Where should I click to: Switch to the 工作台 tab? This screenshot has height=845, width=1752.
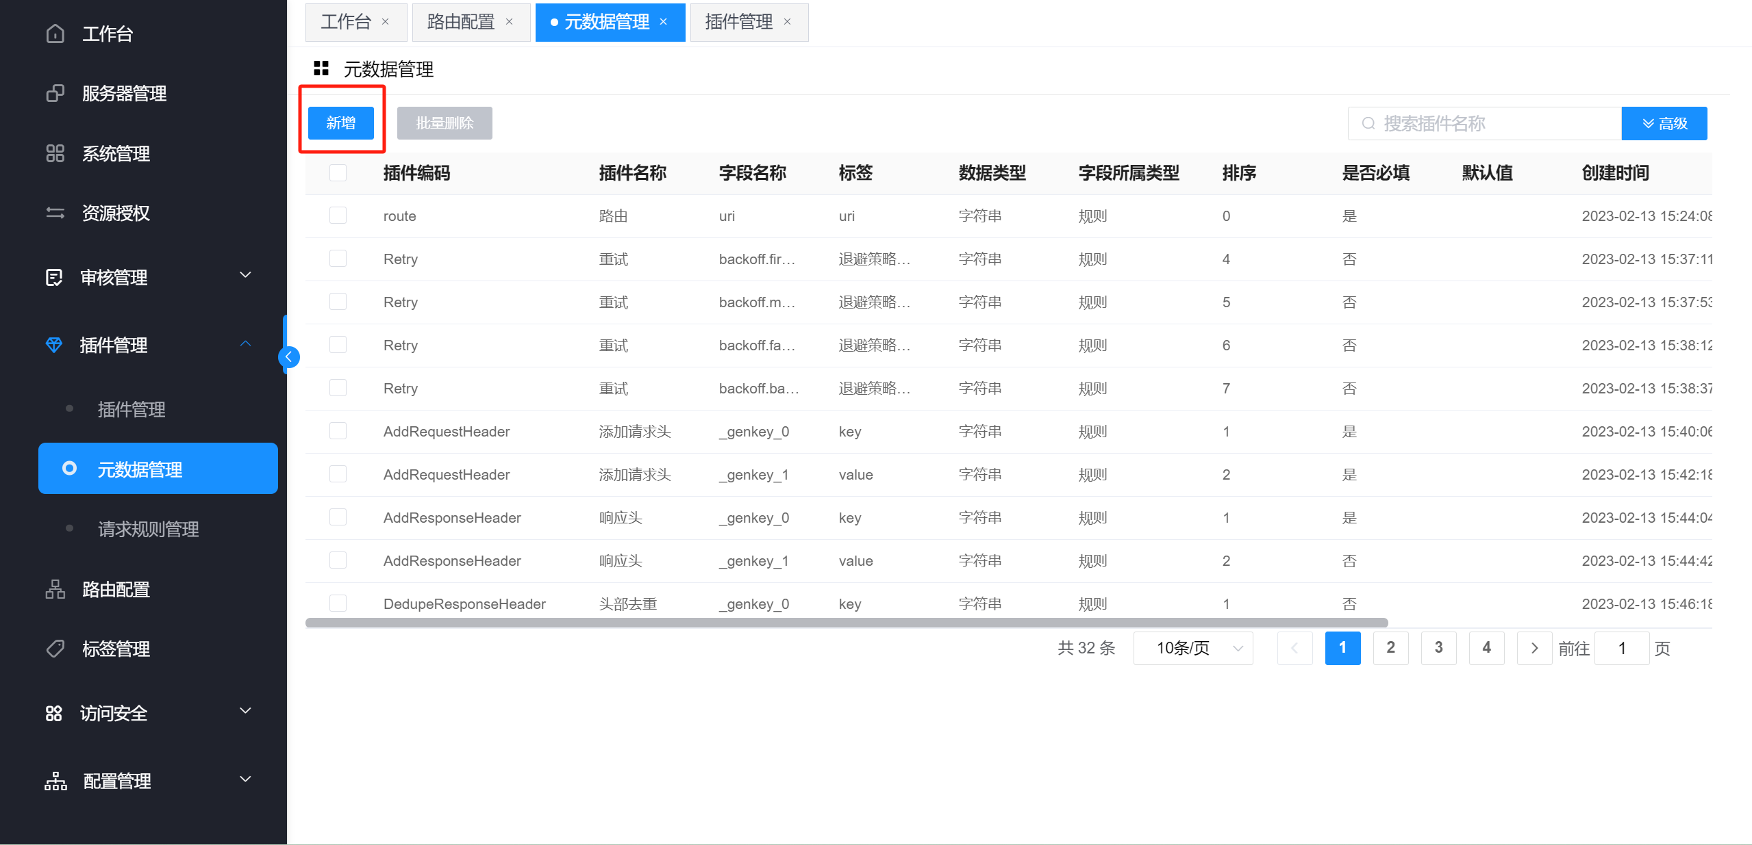click(x=356, y=22)
